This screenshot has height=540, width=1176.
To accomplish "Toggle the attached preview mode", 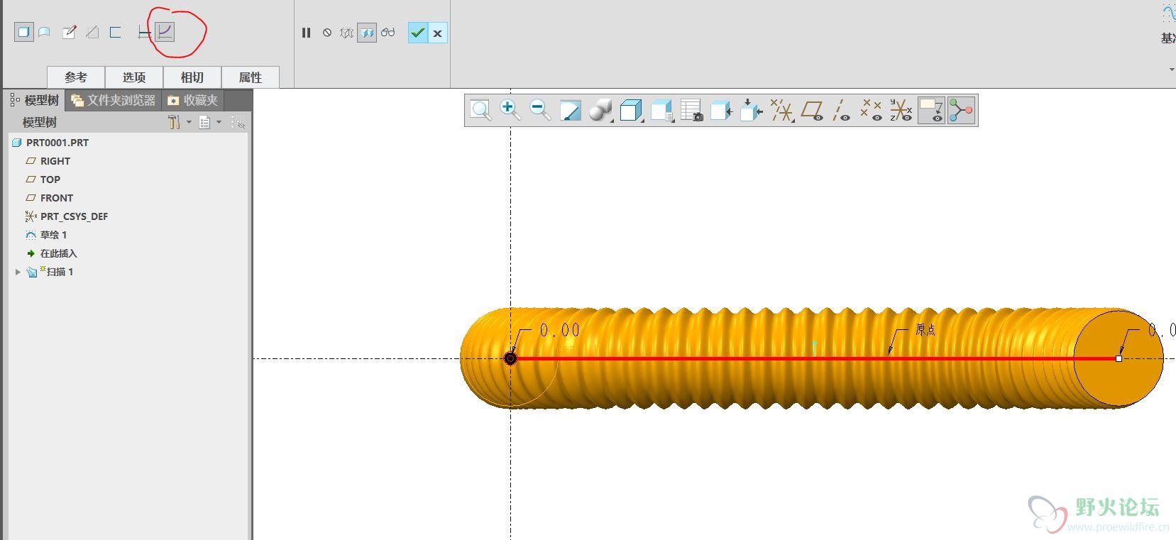I will [x=366, y=33].
